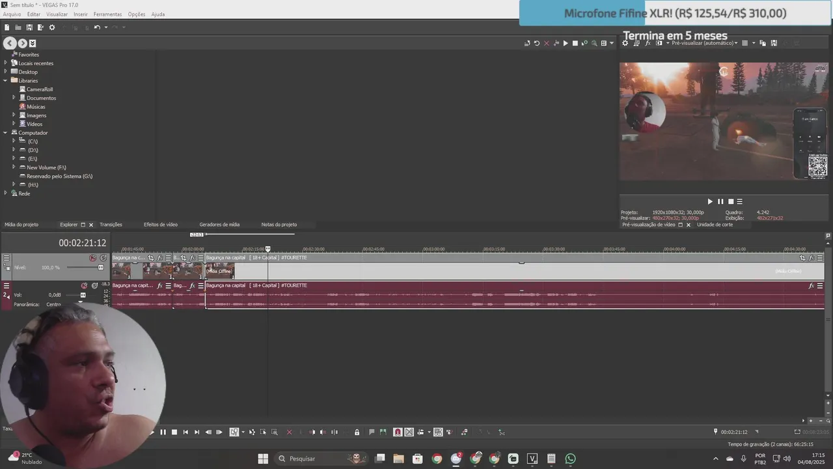The height and width of the screenshot is (469, 833).
Task: Pause timeline playback in transport bar
Action: point(163,432)
